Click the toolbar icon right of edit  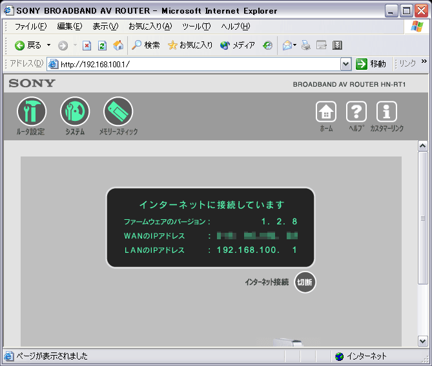(337, 45)
